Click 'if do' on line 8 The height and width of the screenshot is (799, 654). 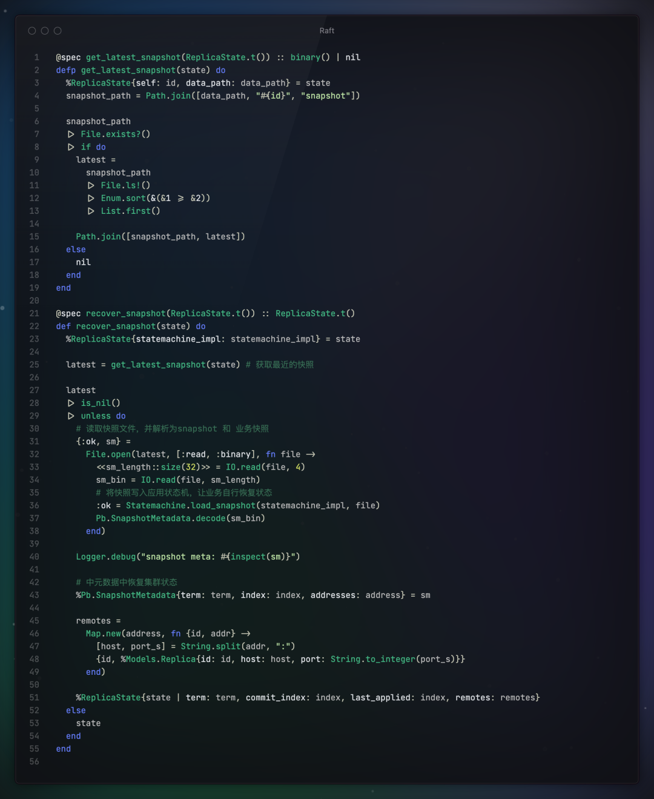click(93, 147)
